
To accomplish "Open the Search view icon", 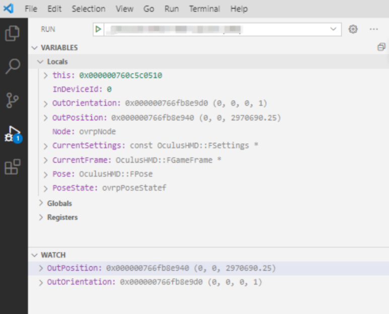I will coord(13,66).
